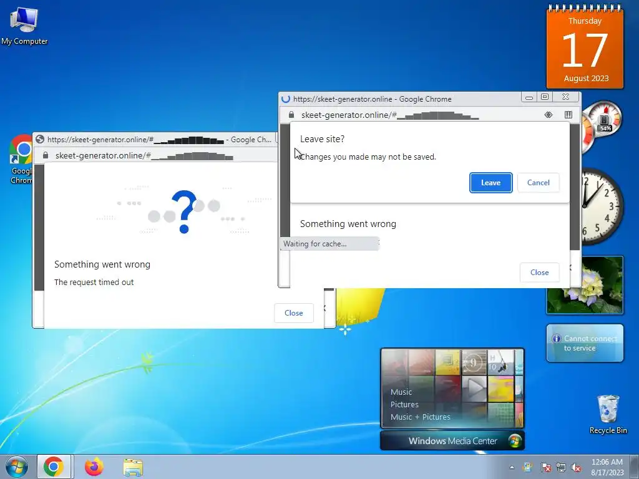Click the side panel icon in right Chrome window
Image resolution: width=639 pixels, height=479 pixels.
(x=568, y=115)
